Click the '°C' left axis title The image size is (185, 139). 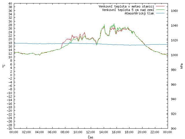(4, 66)
